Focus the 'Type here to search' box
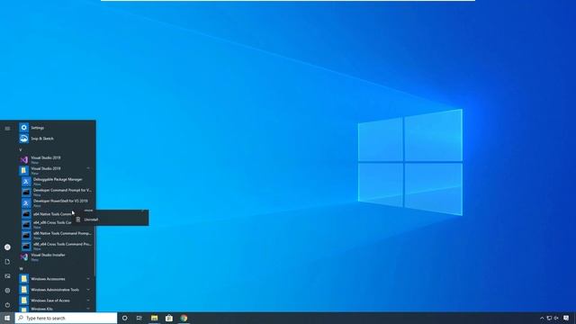The image size is (576, 324). 66,318
